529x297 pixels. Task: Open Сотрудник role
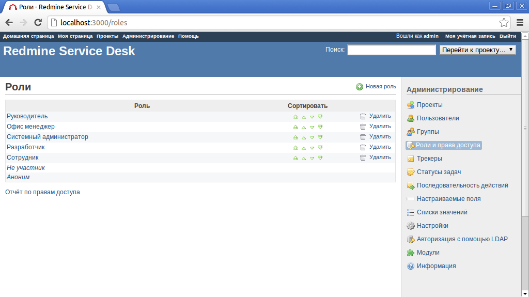[23, 158]
